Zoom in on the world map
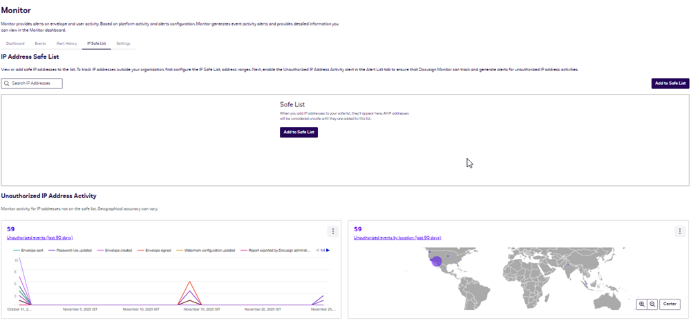 tap(642, 304)
